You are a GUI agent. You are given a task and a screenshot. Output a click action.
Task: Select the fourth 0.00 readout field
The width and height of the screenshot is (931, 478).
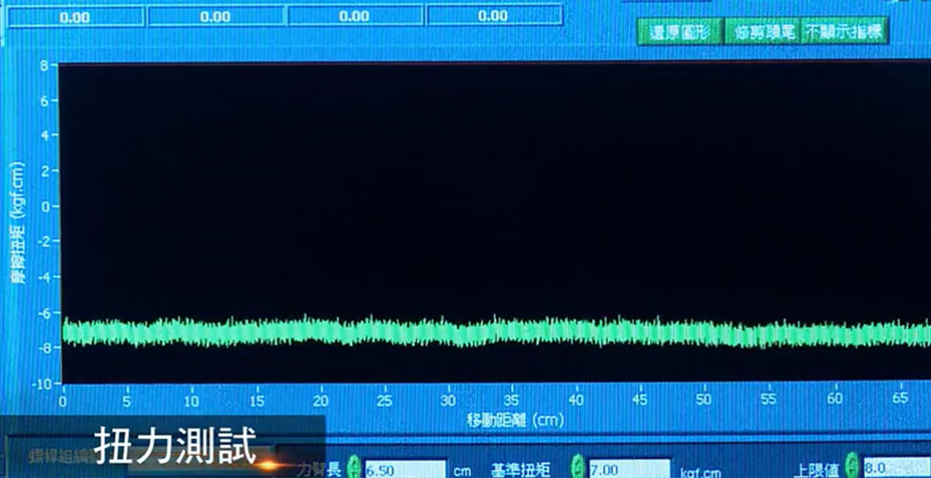(x=493, y=16)
